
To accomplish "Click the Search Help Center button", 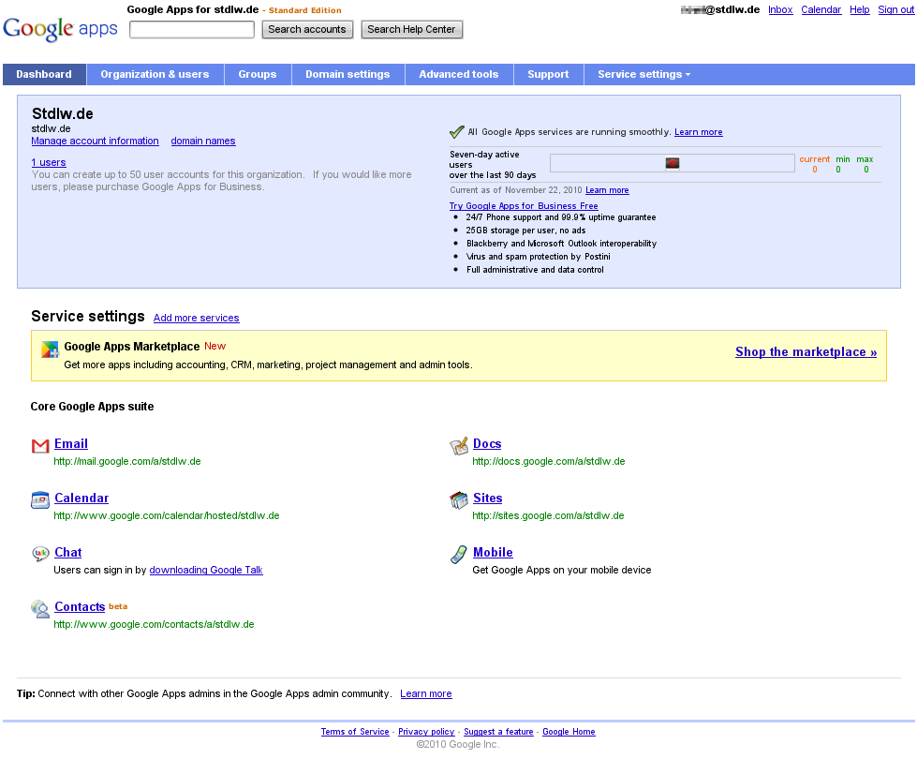I will pyautogui.click(x=411, y=29).
